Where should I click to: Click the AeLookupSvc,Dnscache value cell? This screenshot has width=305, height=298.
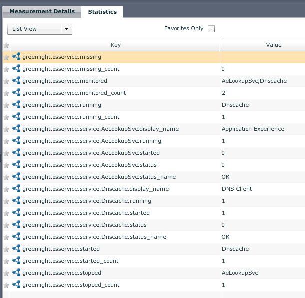pos(254,81)
